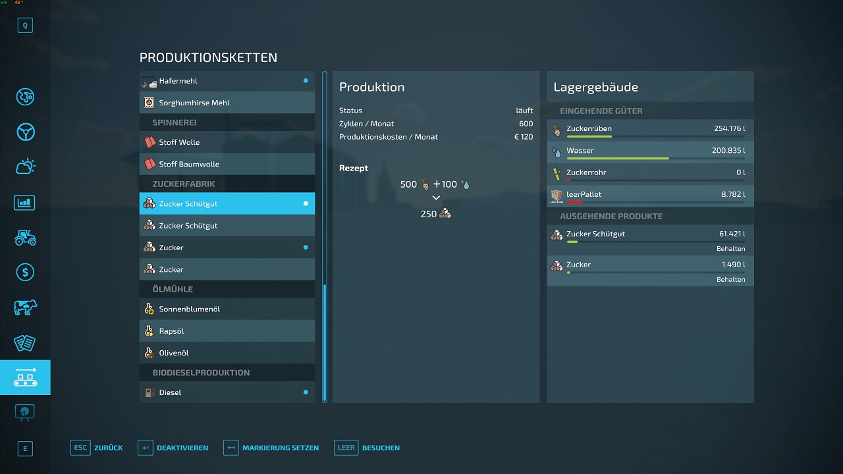Open the map globe icon in sidebar
Screen dimensions: 843x474
tap(25, 97)
